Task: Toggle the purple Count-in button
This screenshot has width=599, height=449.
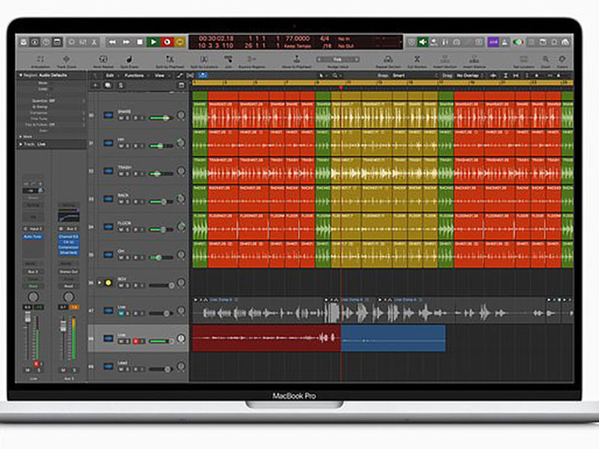Action: click(493, 42)
